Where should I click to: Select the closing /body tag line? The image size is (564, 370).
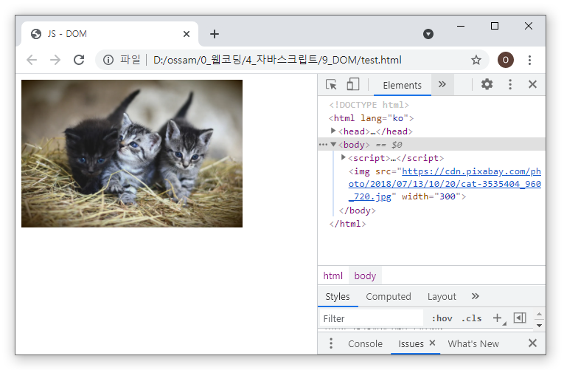(x=357, y=210)
